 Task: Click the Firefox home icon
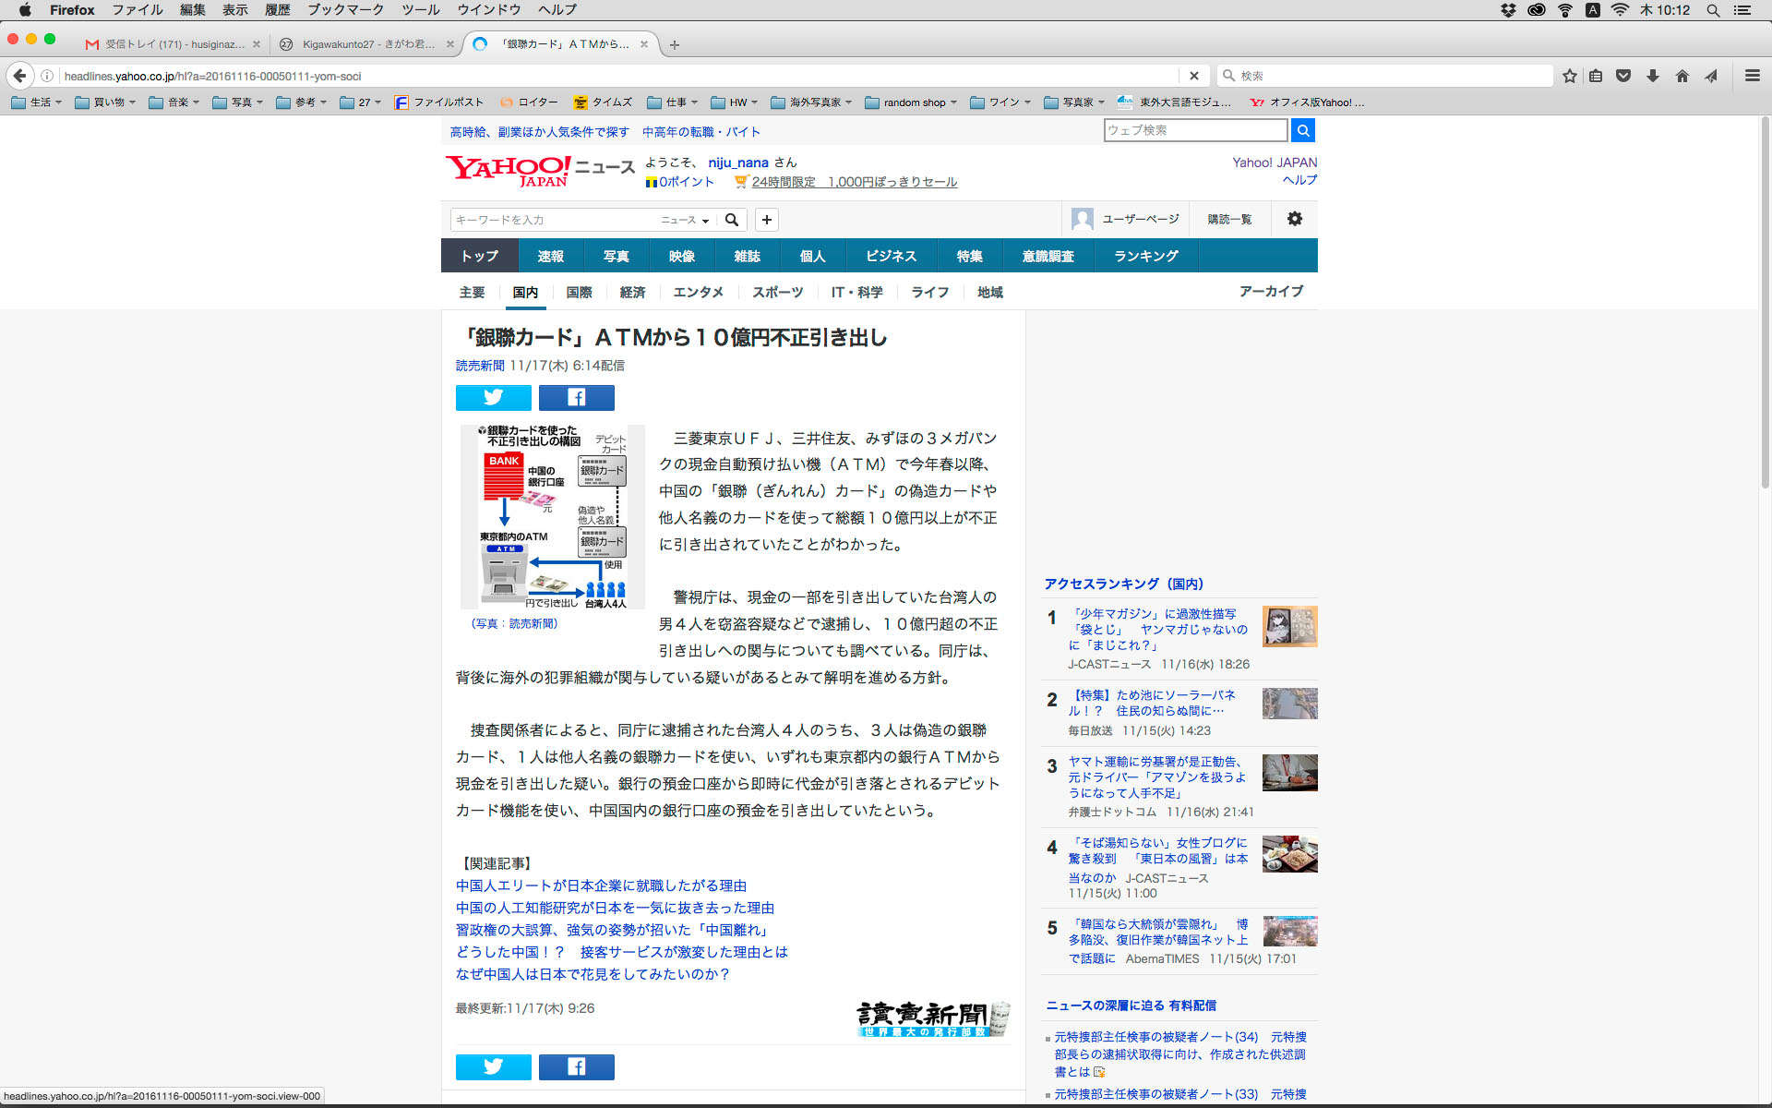click(x=1682, y=76)
